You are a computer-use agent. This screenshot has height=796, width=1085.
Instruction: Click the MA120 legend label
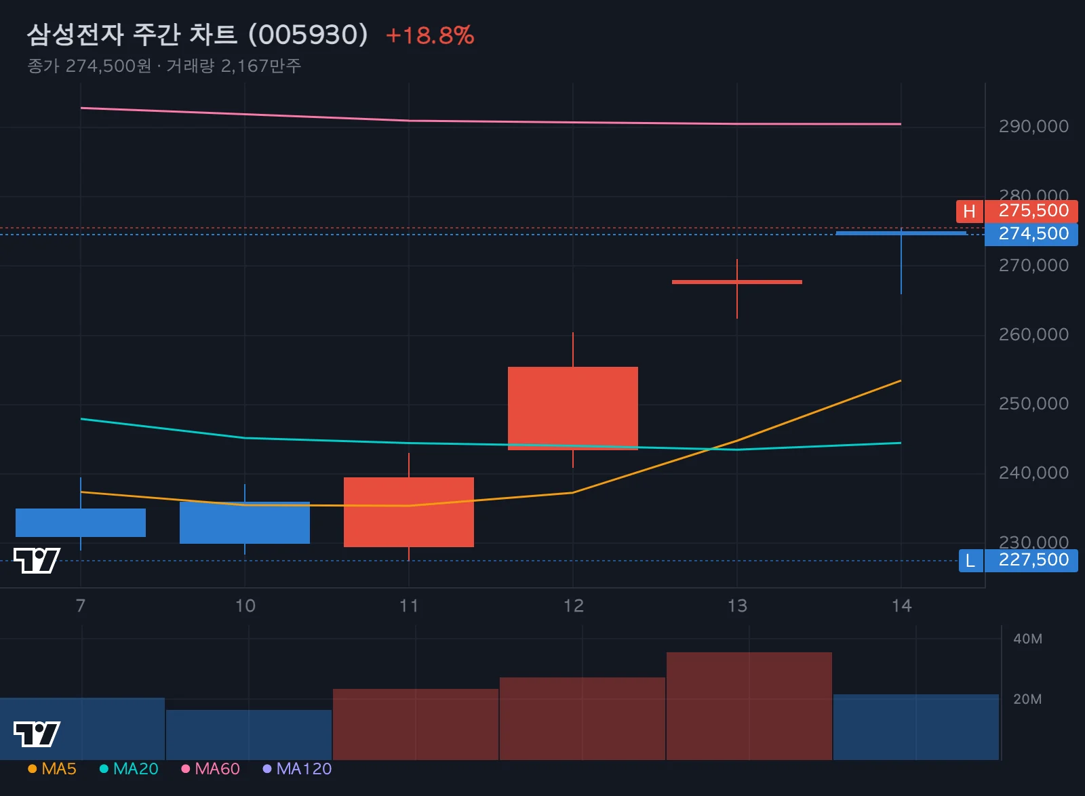(304, 769)
